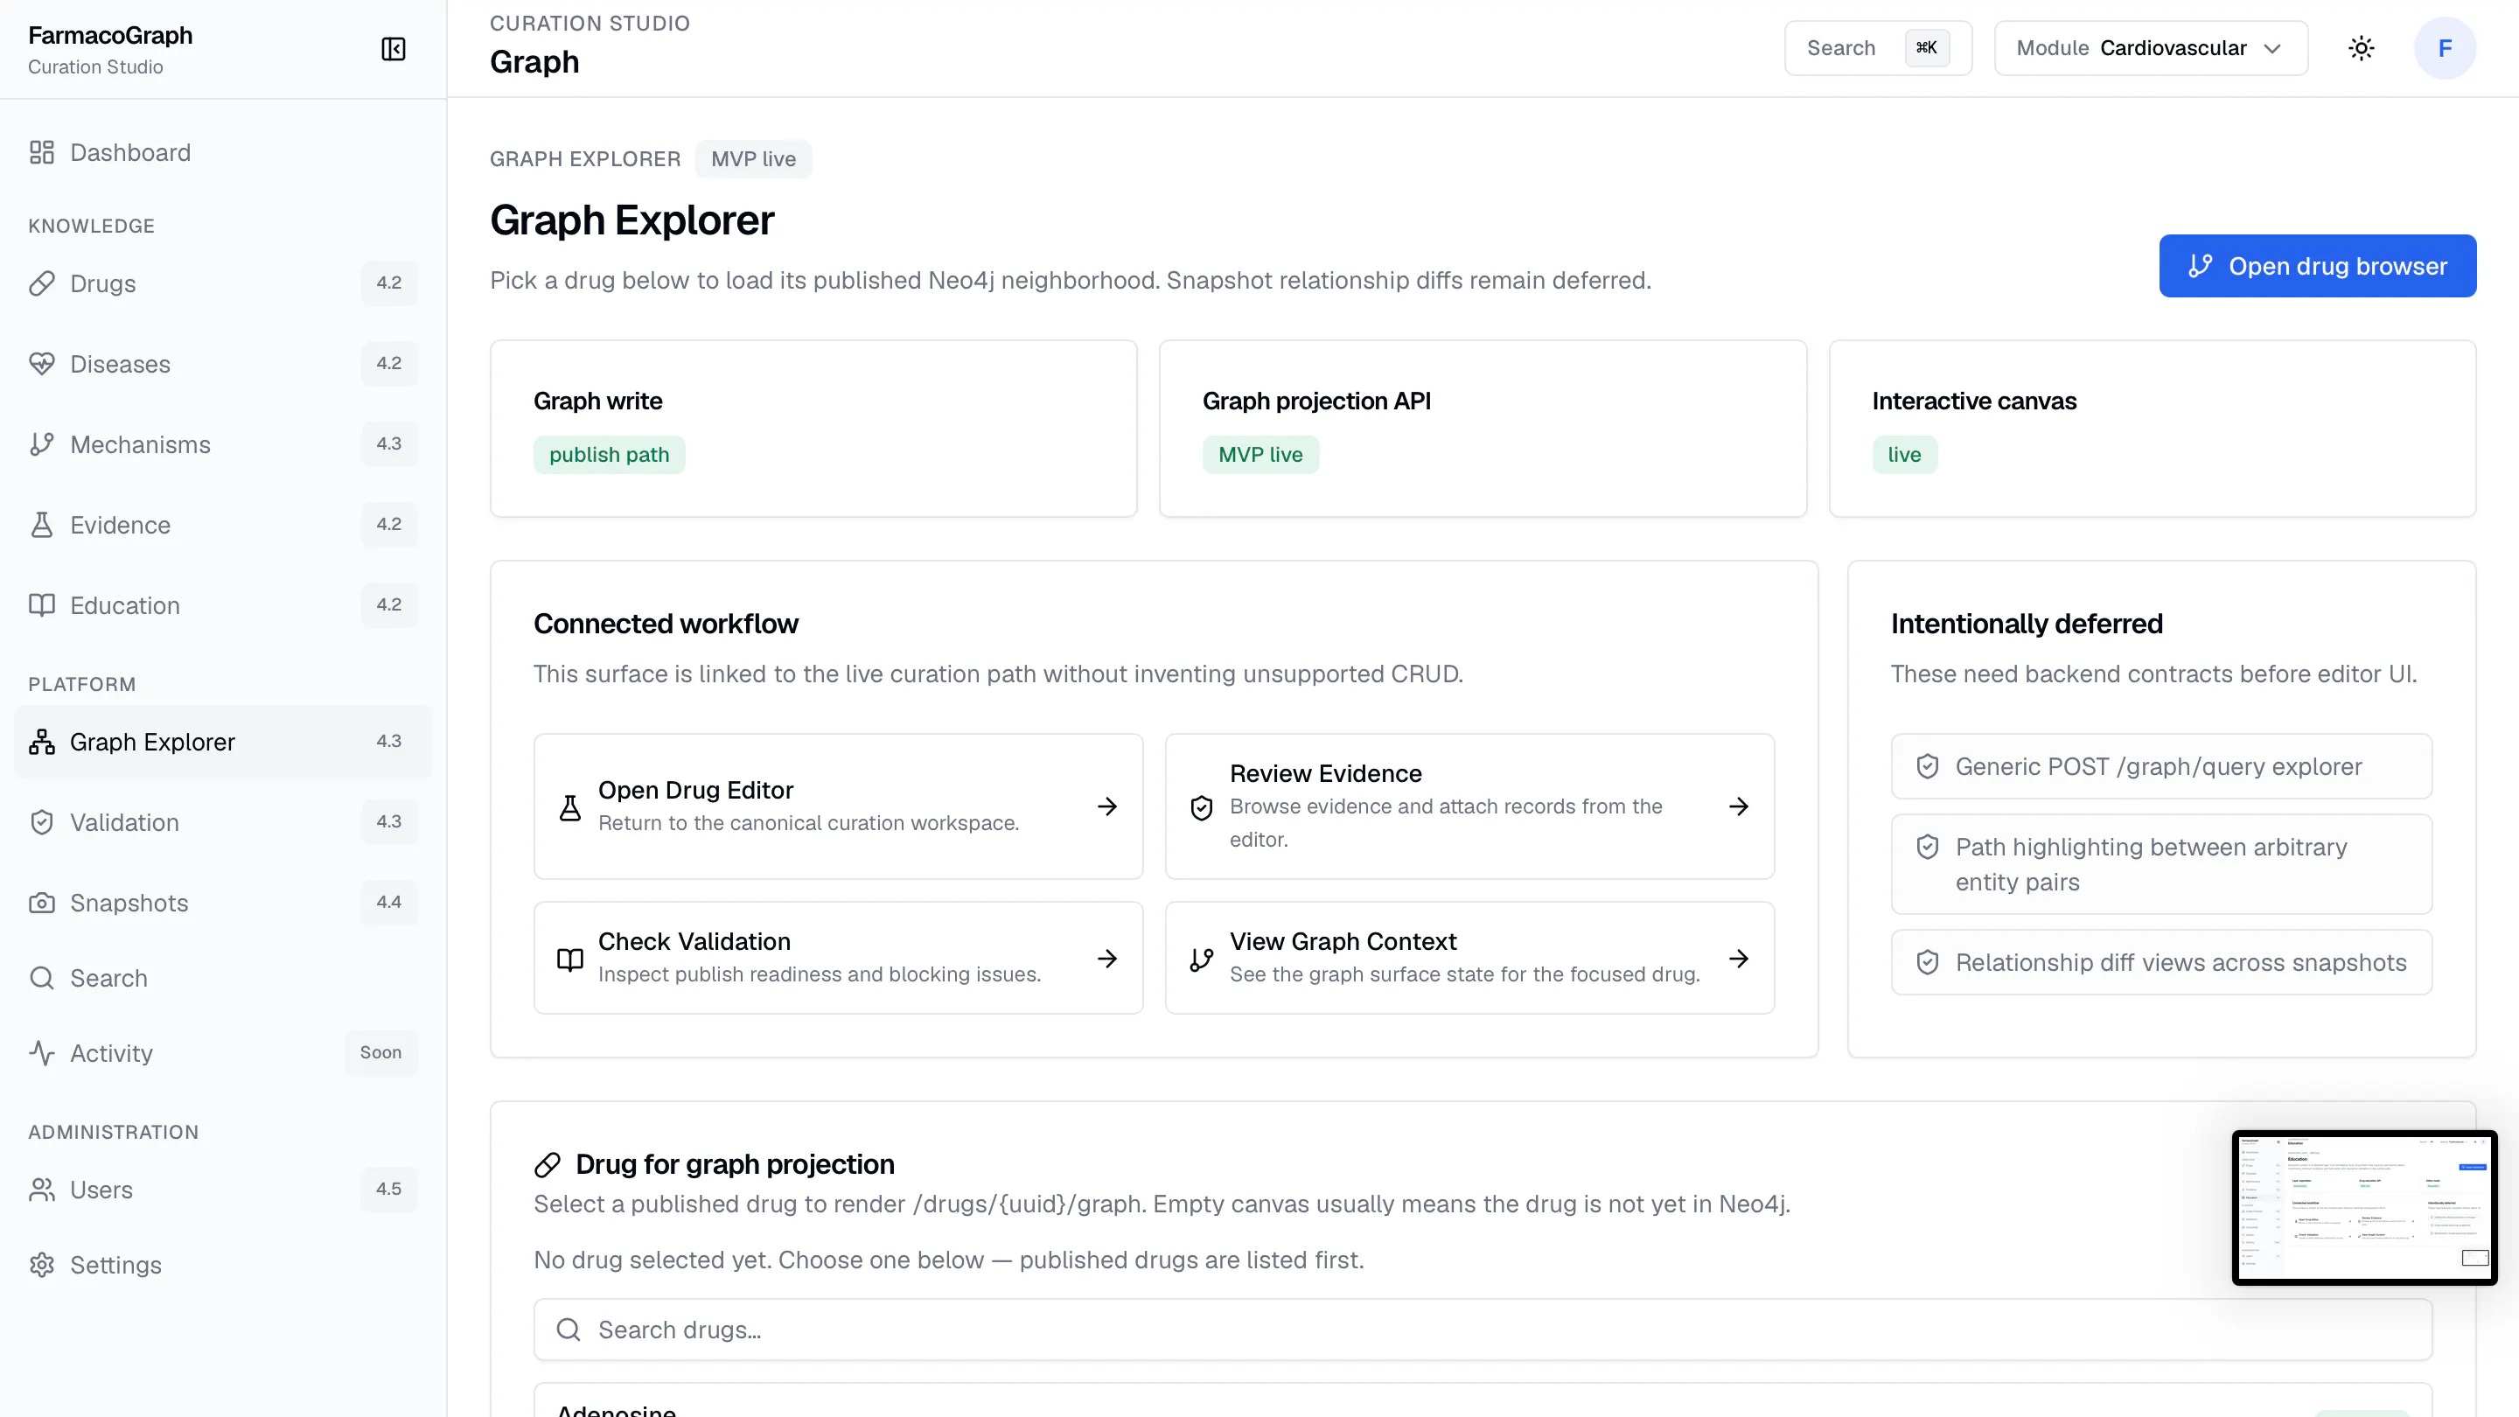Click the ⌘K shortcut badge
The width and height of the screenshot is (2519, 1417).
[x=1926, y=48]
